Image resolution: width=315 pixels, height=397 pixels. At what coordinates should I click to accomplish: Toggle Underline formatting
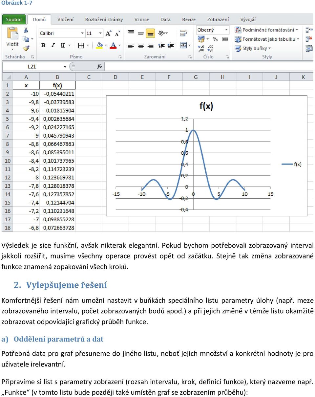point(62,45)
